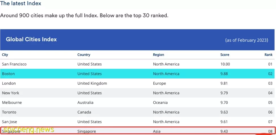Select the San Jose city cell

[10, 122]
